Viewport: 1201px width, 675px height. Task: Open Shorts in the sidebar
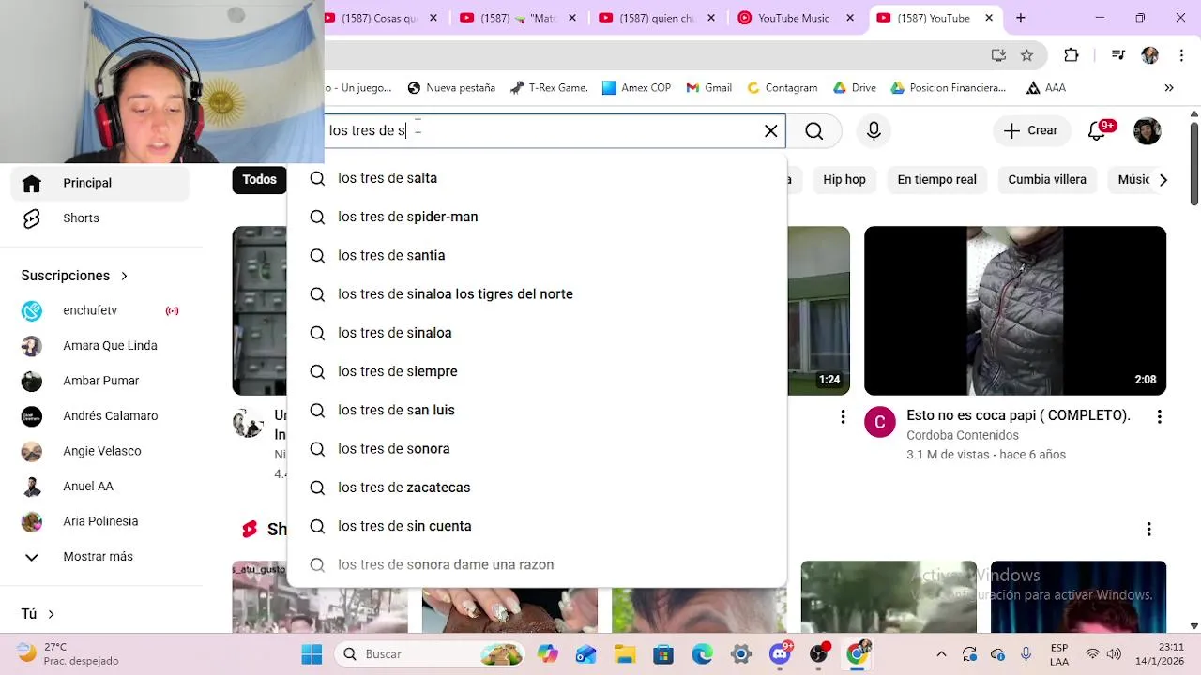(x=100, y=218)
